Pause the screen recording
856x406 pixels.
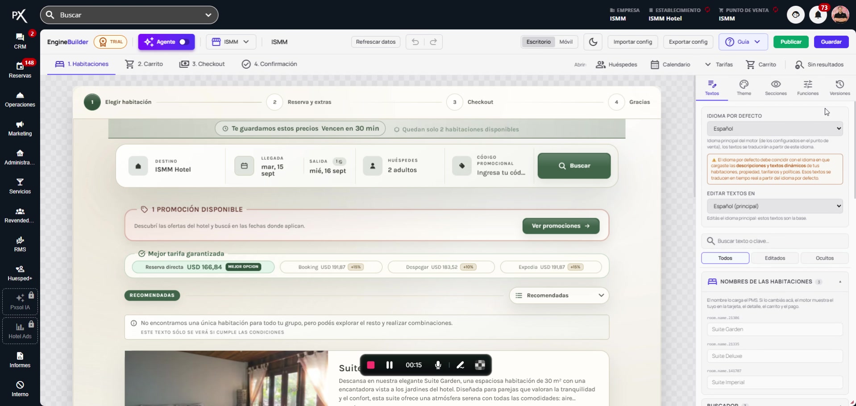pyautogui.click(x=389, y=365)
